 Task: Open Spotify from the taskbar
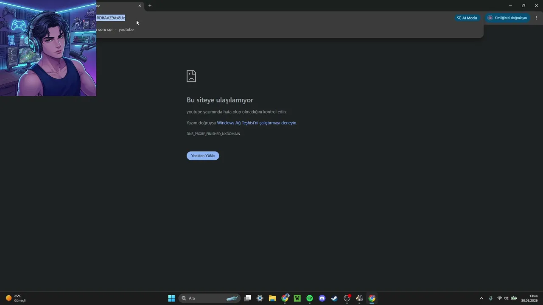[x=310, y=298]
